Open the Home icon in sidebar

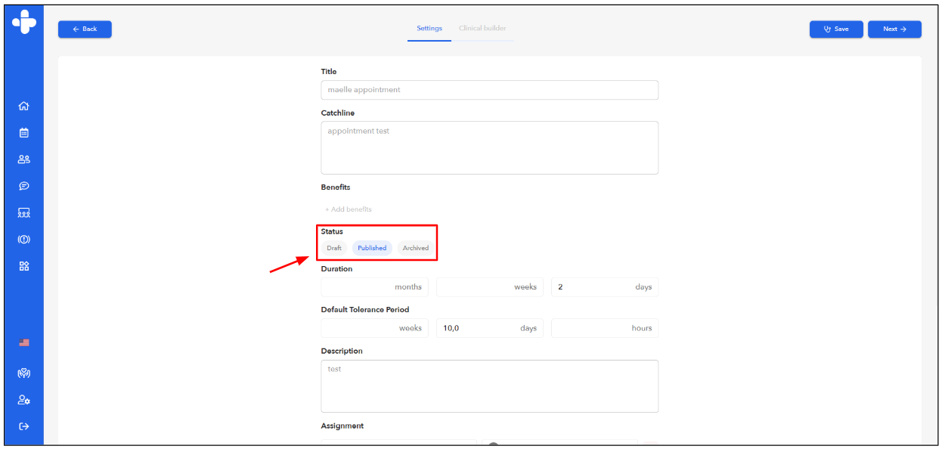(x=23, y=106)
